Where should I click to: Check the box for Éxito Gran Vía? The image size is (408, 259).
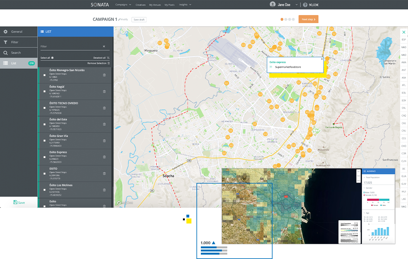click(44, 141)
